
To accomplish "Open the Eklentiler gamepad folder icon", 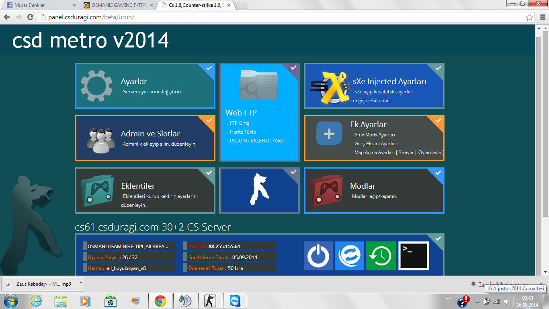I will (97, 191).
